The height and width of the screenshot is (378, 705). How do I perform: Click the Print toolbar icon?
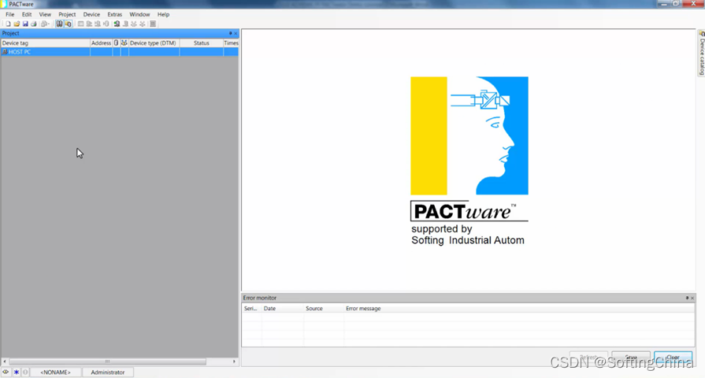pyautogui.click(x=33, y=24)
